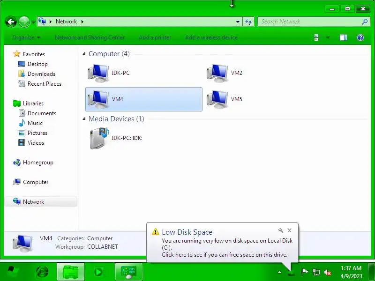Open Network and Sharing Center
This screenshot has width=375, height=281.
pyautogui.click(x=90, y=37)
